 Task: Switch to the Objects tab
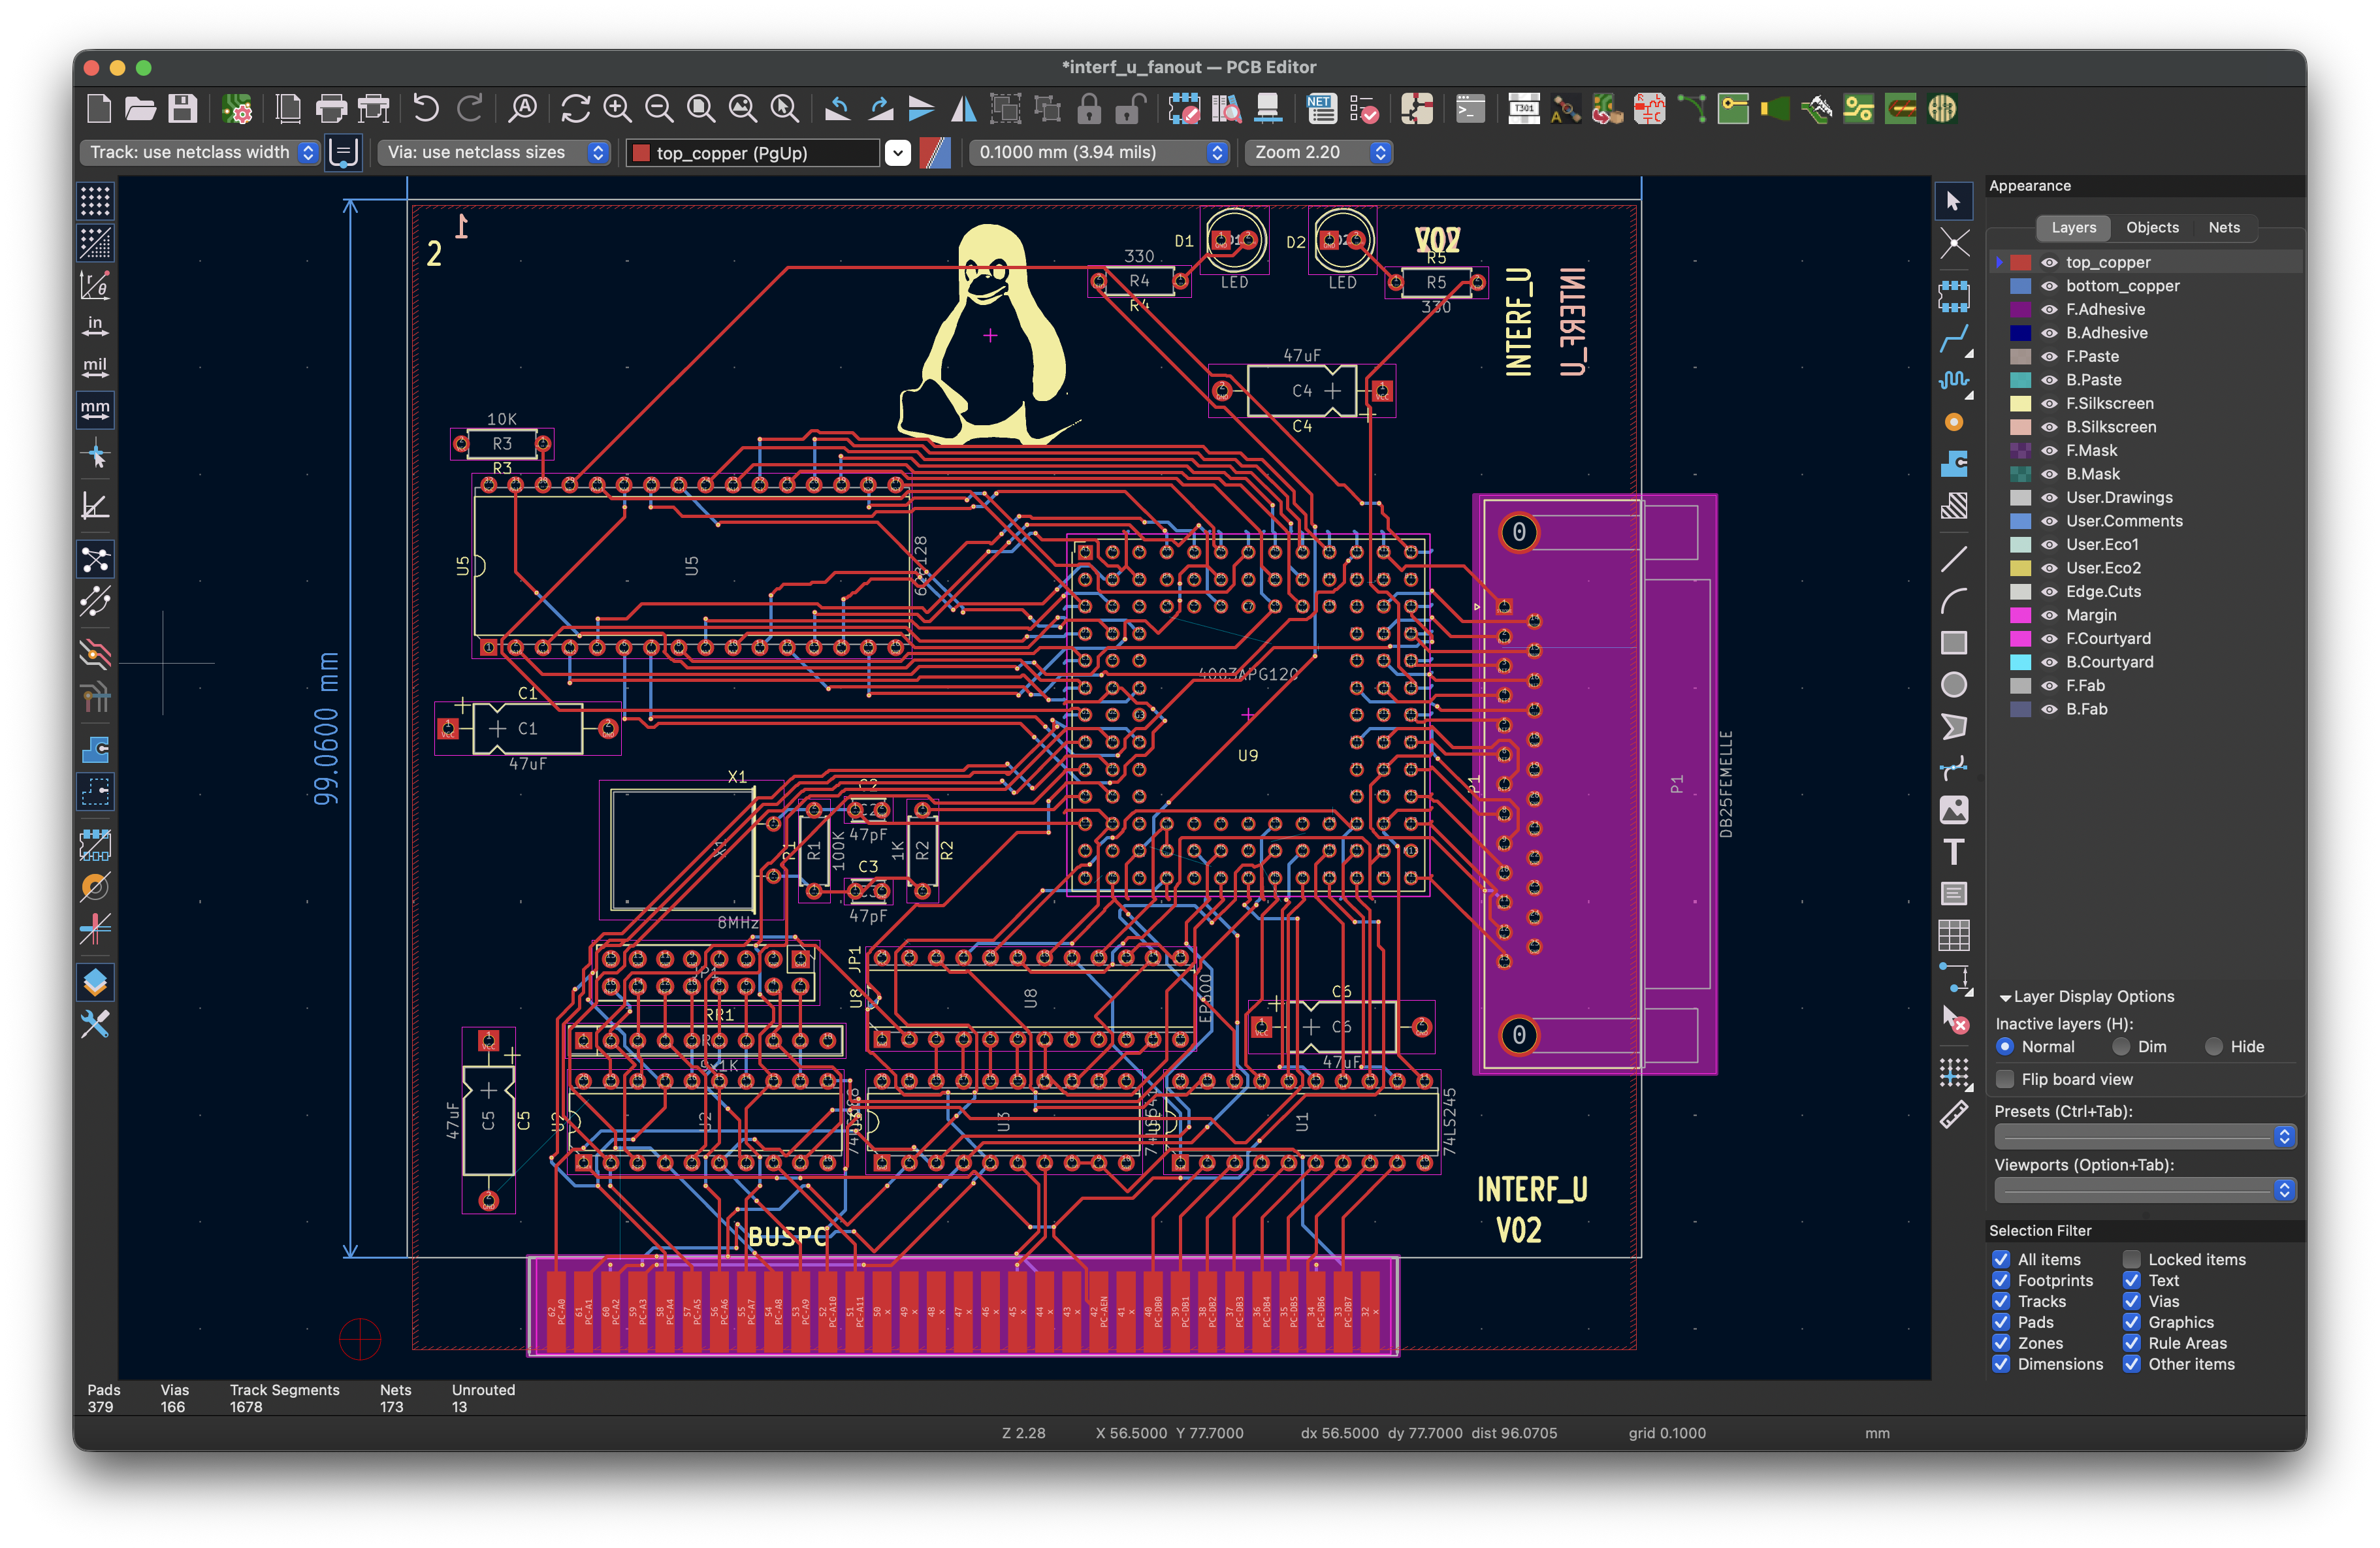(2152, 227)
